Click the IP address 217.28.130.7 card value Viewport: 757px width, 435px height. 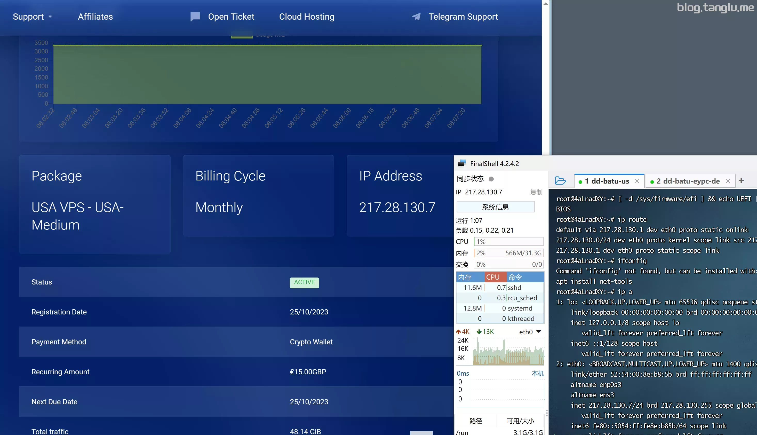(x=397, y=207)
